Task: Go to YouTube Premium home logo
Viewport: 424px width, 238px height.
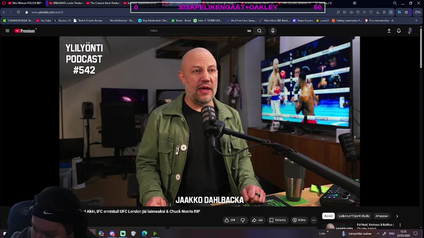Action: point(25,31)
